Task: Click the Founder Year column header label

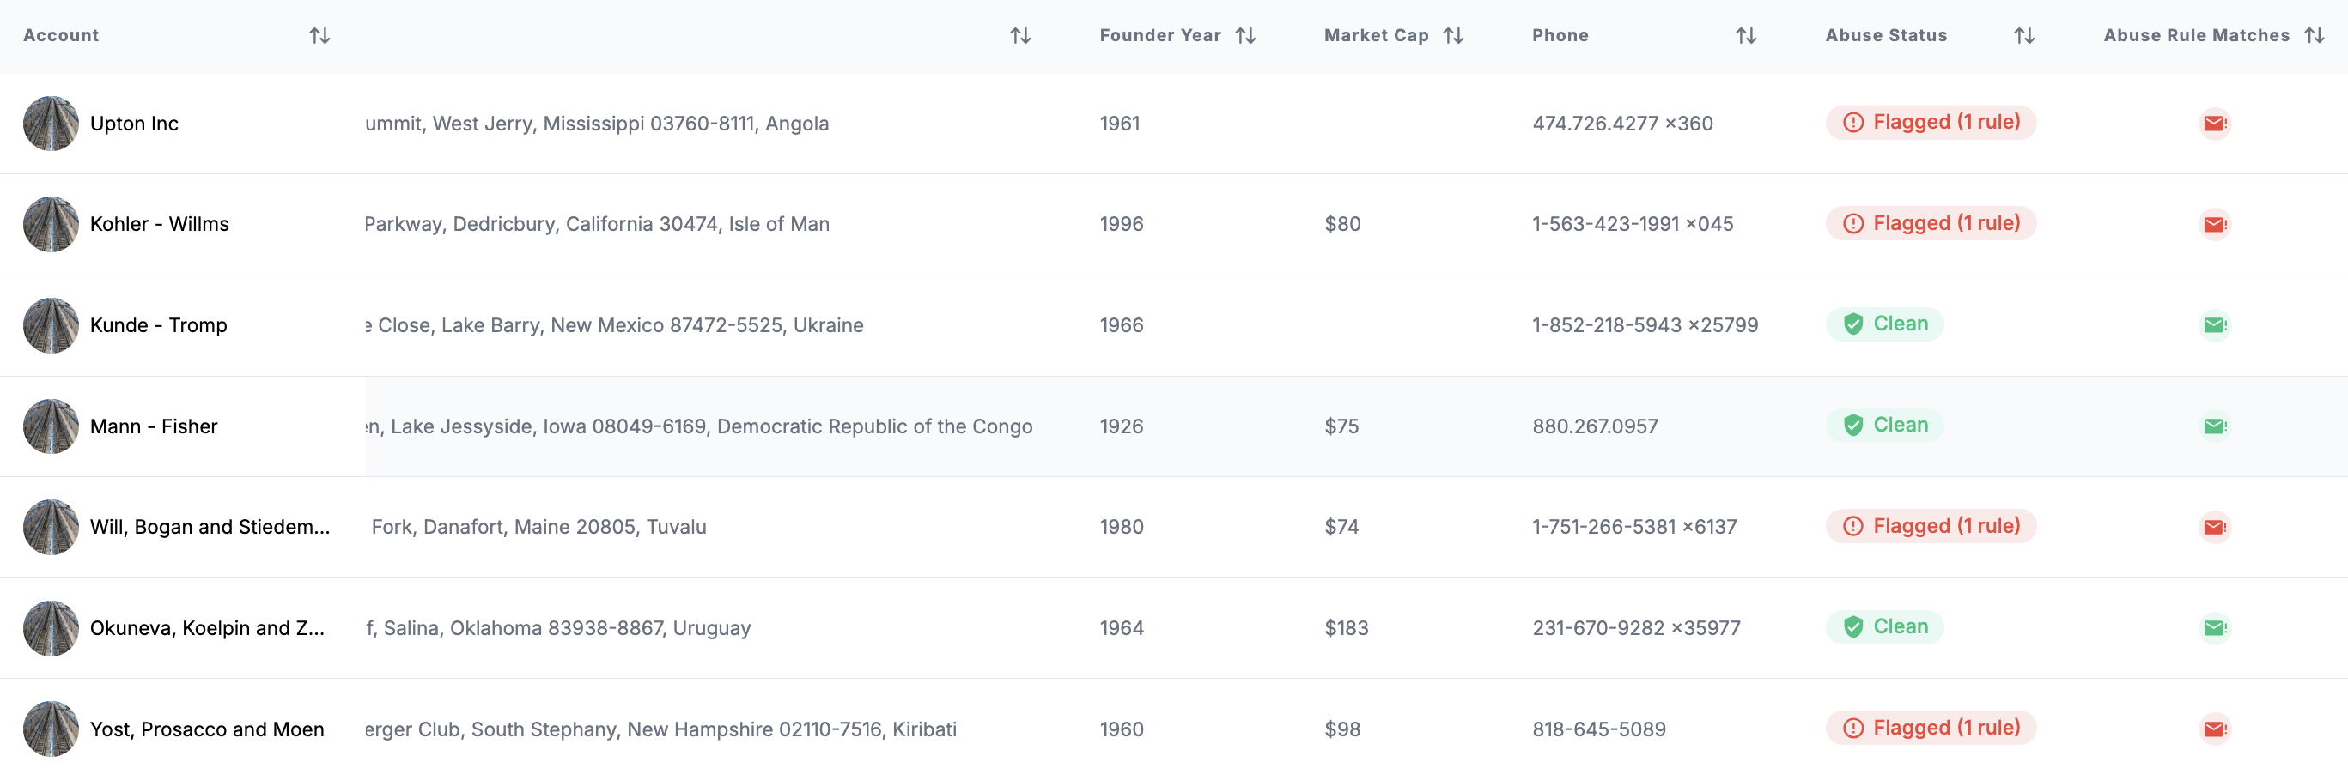Action: click(1159, 35)
